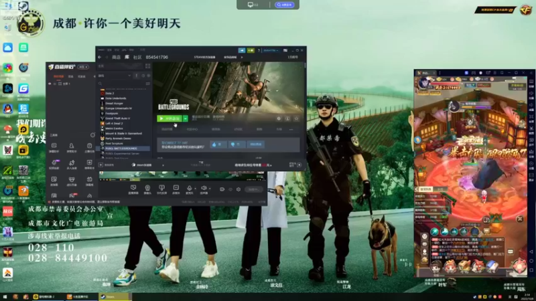This screenshot has height=301, width=536.
Task: Click the PUBG game info icon
Action: [287, 118]
